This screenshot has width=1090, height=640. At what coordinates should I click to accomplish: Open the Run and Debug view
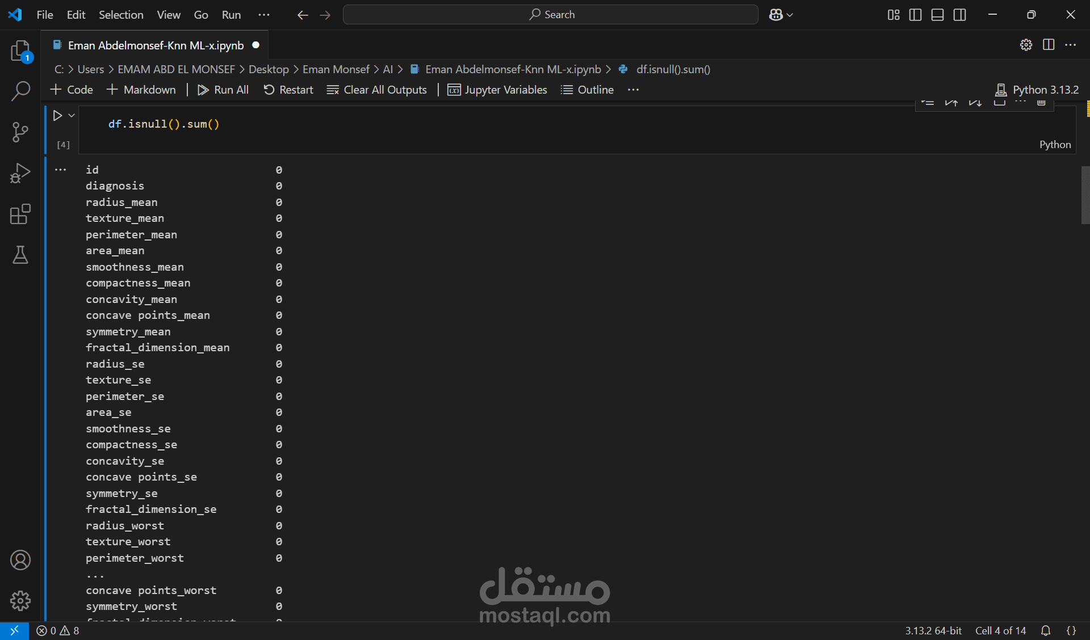(20, 173)
